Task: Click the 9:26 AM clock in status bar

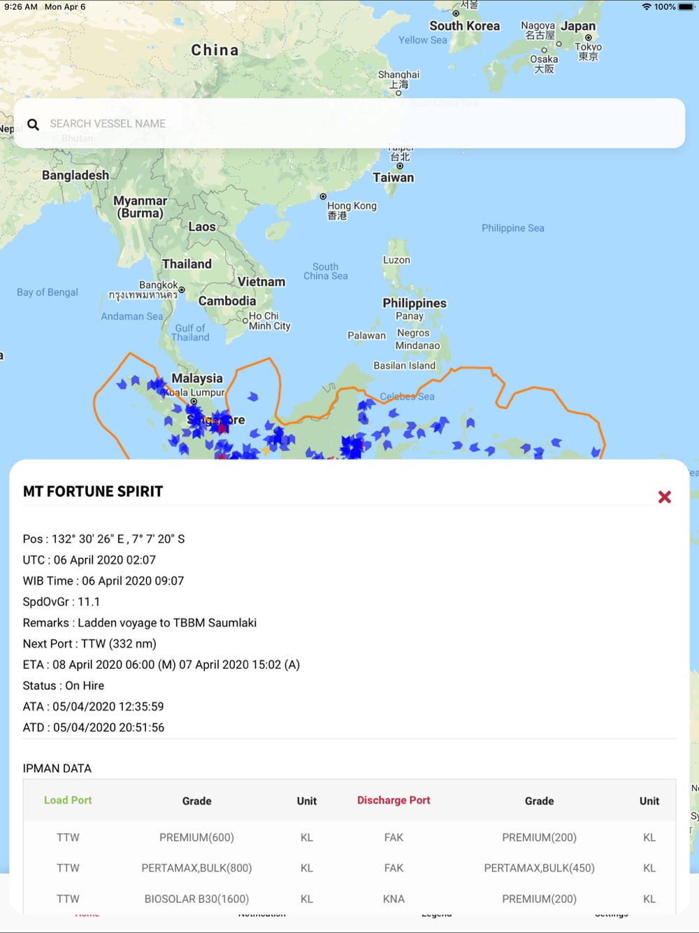Action: (x=21, y=7)
